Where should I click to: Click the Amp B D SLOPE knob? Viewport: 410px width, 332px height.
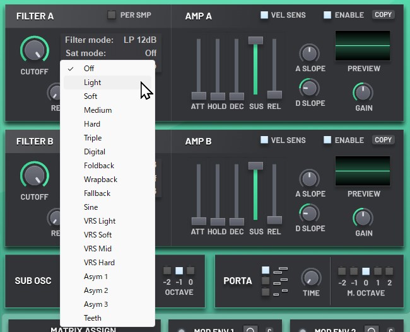coord(309,213)
